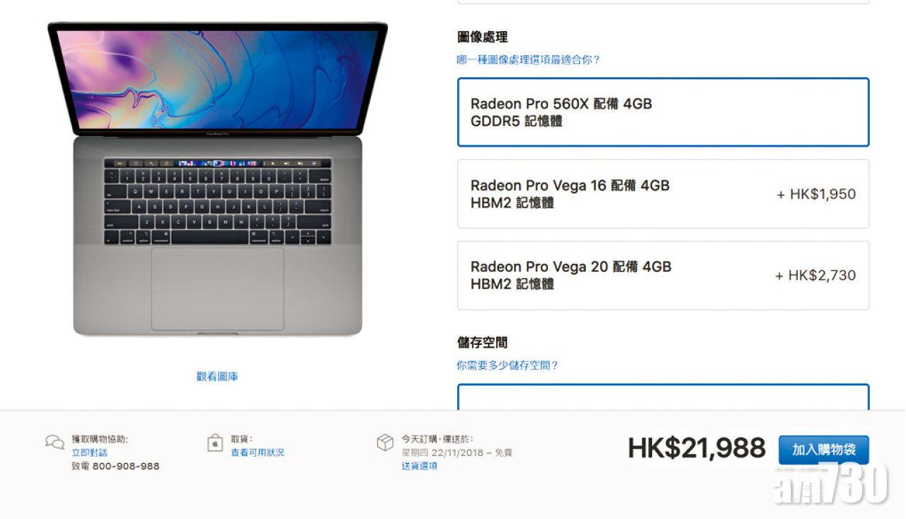This screenshot has width=906, height=519.
Task: Open 哪一種圖像處理選項最適合你 help link
Action: point(529,60)
